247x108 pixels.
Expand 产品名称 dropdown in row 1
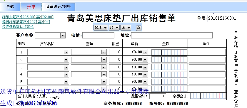tap(66, 52)
